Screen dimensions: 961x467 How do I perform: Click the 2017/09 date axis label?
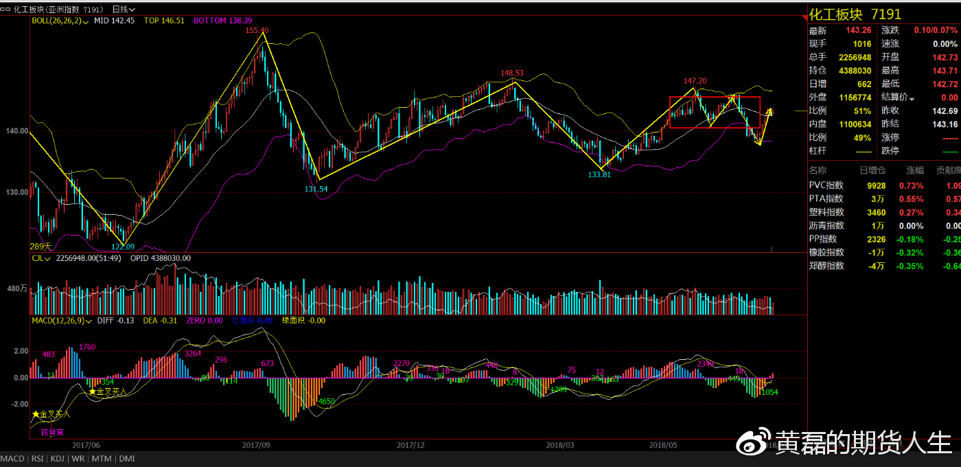[x=255, y=445]
